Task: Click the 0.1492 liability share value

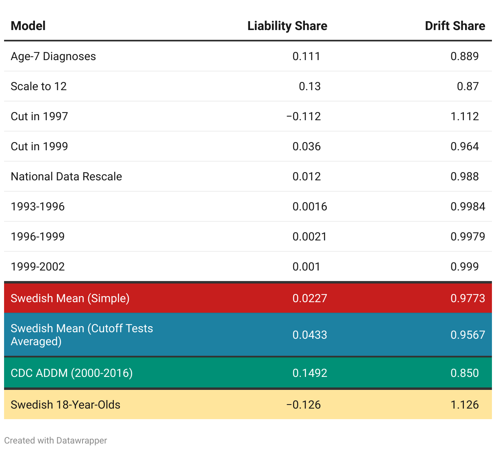Action: (309, 373)
